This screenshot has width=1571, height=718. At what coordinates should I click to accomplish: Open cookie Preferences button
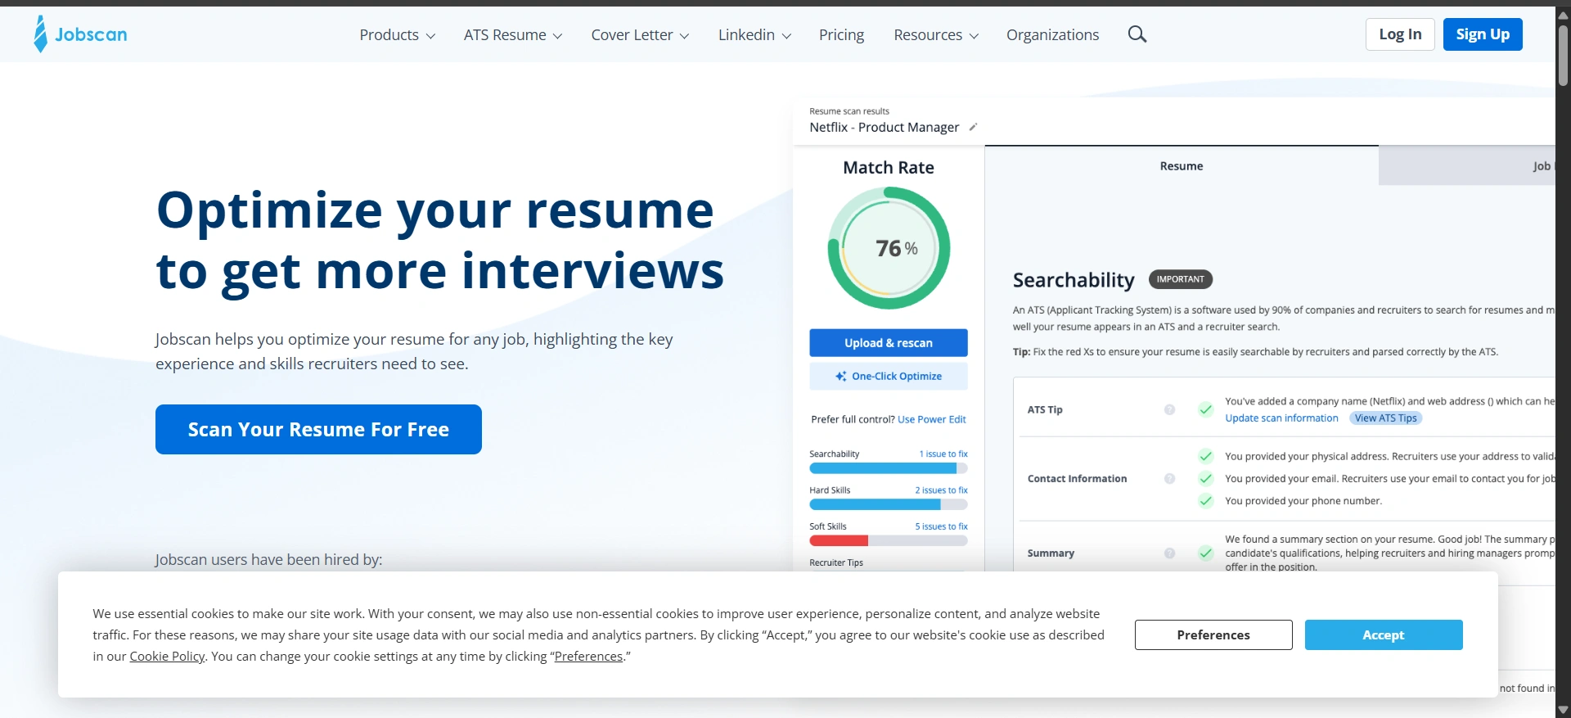pos(1213,634)
